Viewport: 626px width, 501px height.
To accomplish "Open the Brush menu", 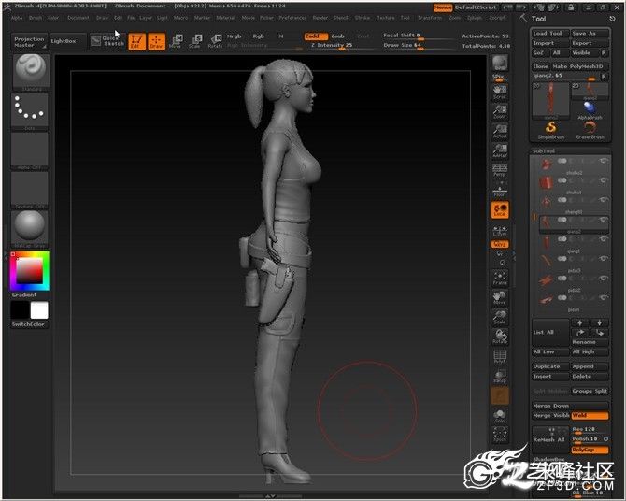I will [x=36, y=18].
